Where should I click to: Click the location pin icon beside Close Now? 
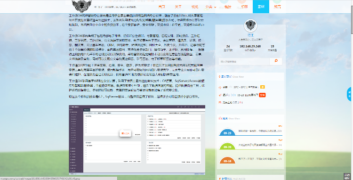(219, 77)
